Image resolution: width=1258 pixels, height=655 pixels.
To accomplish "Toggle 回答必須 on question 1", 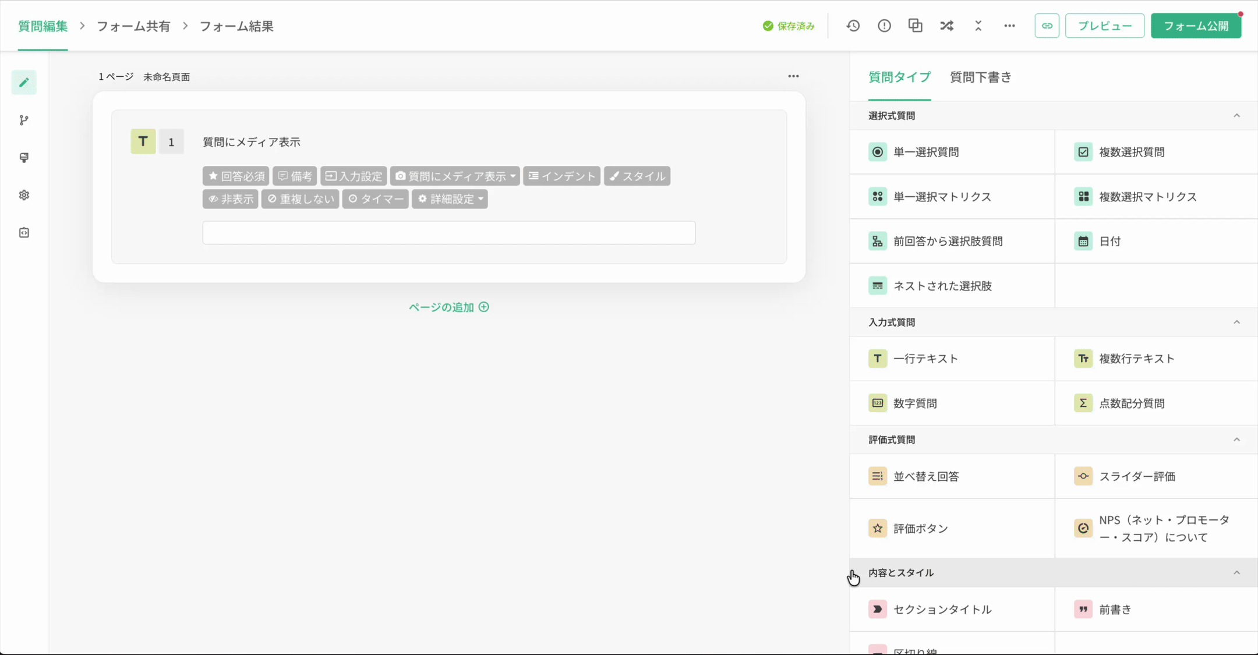I will click(x=236, y=176).
